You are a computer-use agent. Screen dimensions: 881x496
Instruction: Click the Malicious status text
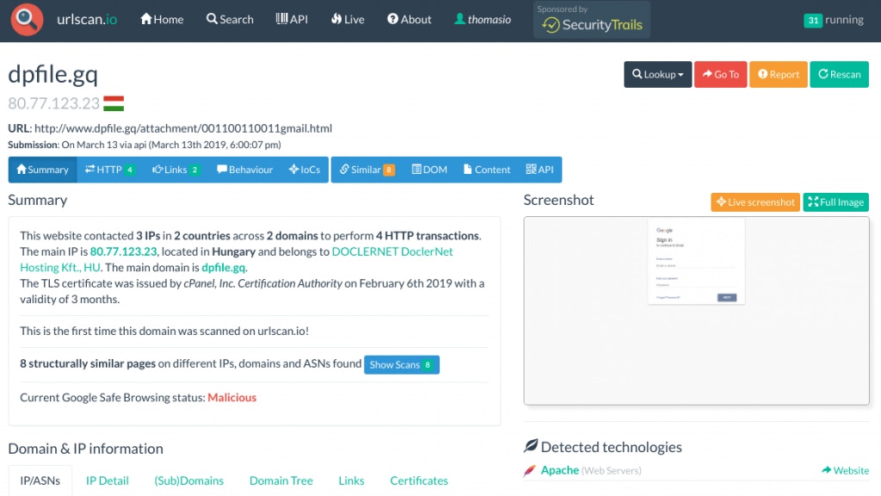[x=231, y=397]
